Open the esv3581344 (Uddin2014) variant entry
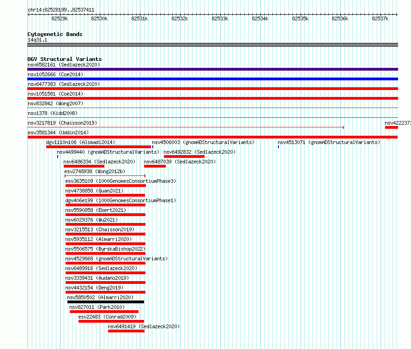This screenshot has height=349, width=411. (x=58, y=132)
